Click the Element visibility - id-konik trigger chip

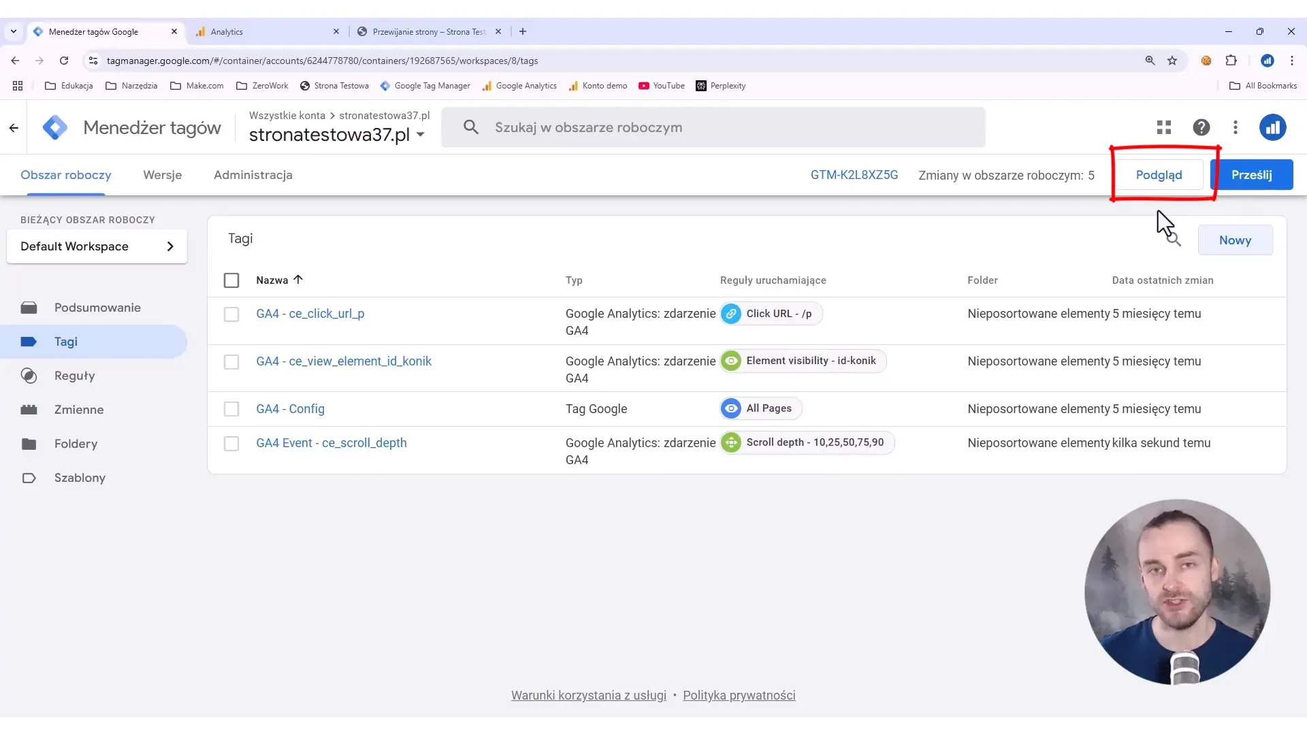click(x=803, y=361)
